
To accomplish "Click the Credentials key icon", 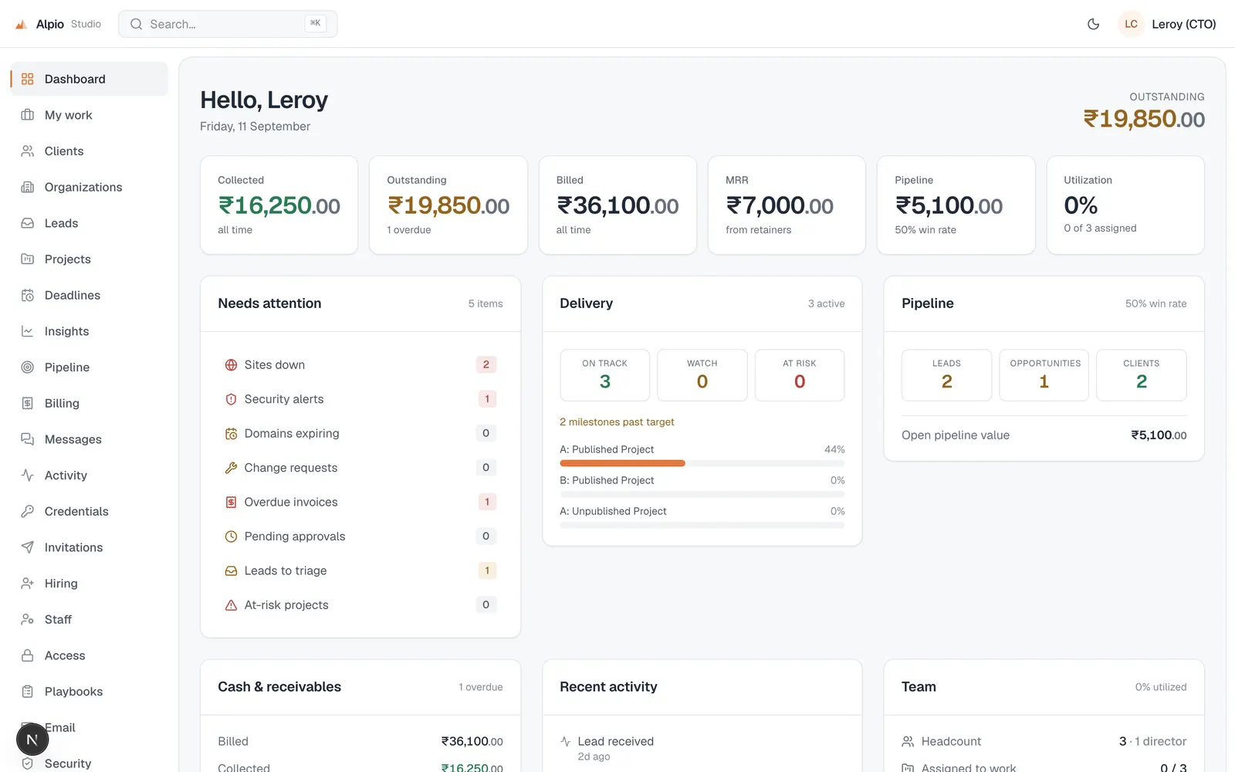I will [x=28, y=511].
